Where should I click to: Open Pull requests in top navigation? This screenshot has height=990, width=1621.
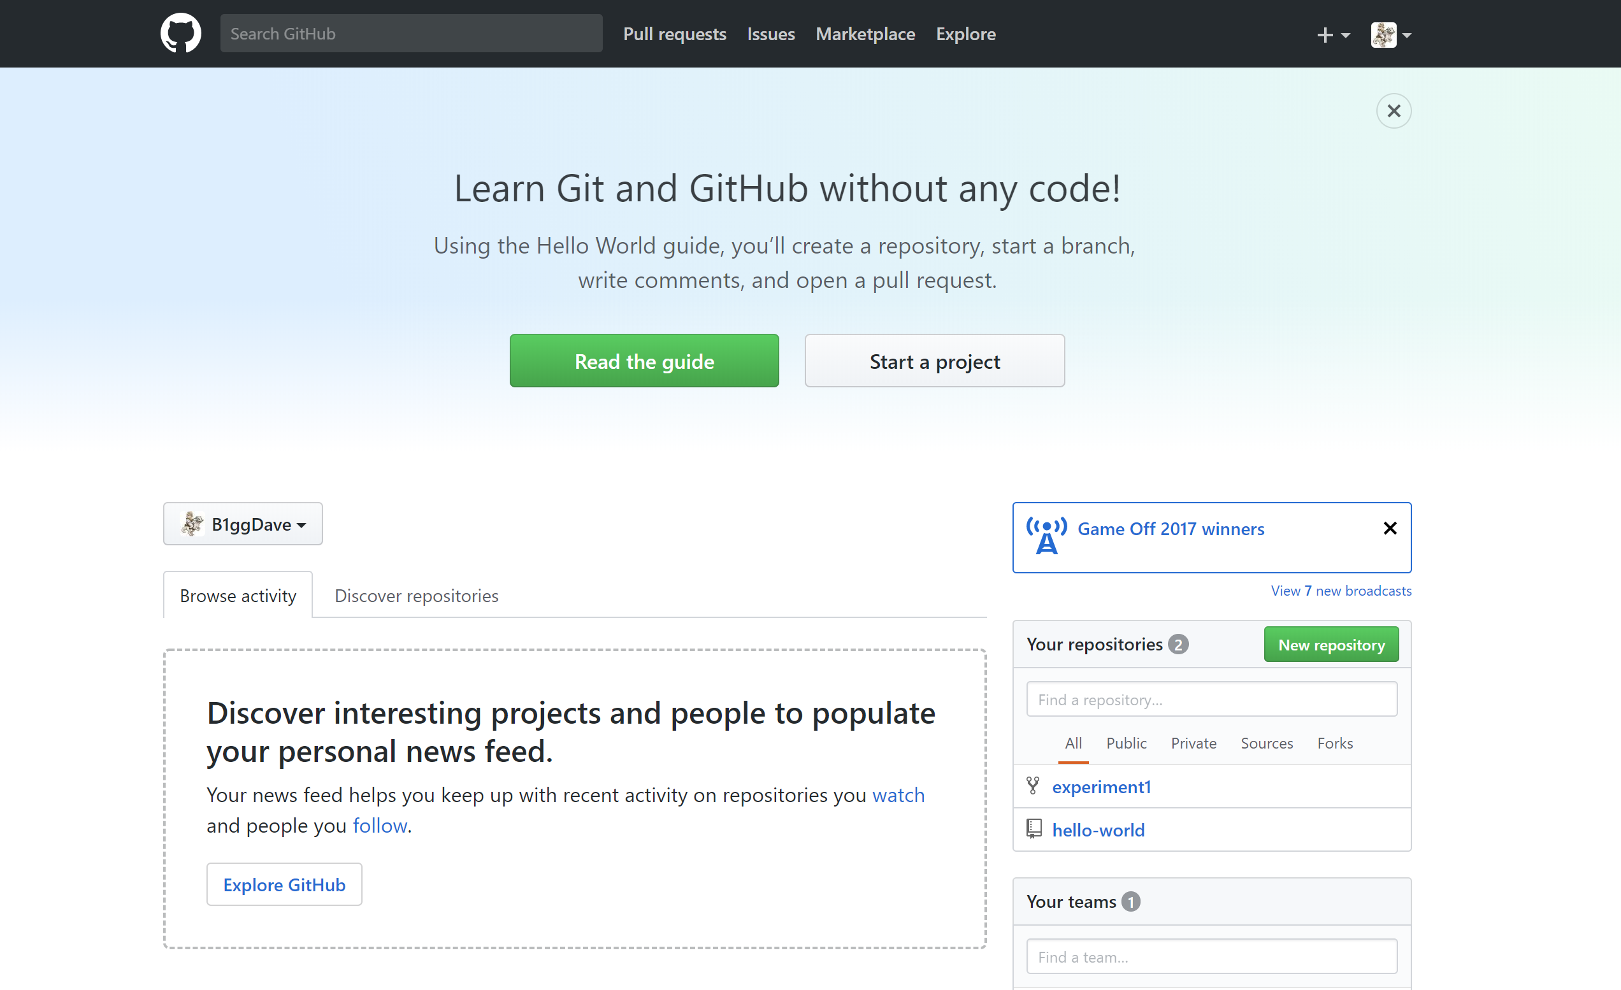point(674,34)
